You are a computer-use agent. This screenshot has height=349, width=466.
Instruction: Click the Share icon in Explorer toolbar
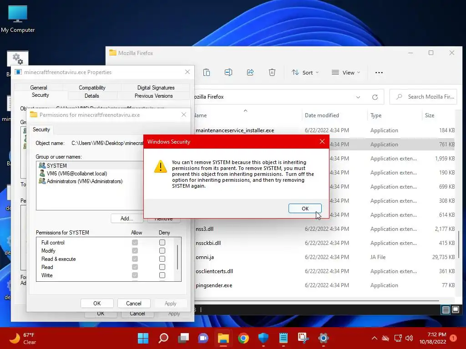(x=250, y=72)
